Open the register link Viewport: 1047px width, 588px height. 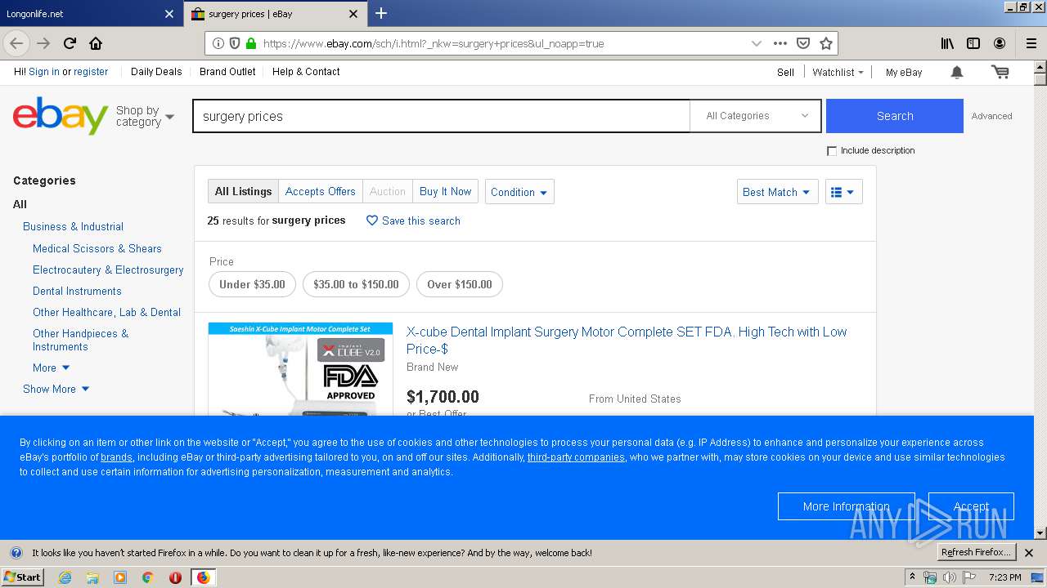coord(91,72)
